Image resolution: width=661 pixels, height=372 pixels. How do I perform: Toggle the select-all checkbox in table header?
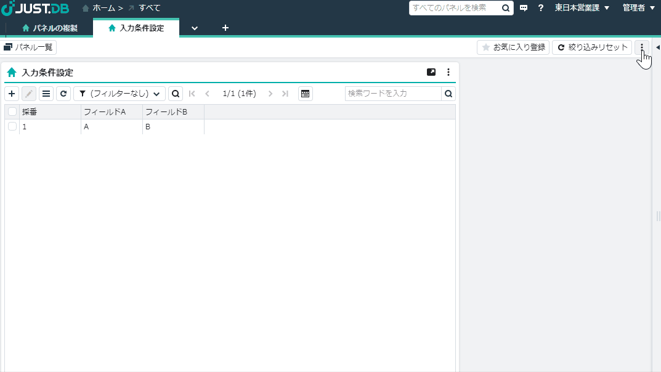[12, 111]
